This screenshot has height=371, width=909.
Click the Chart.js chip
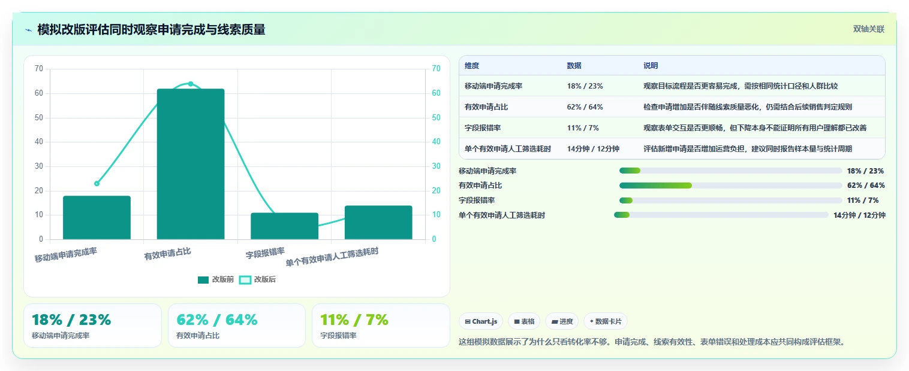pyautogui.click(x=481, y=321)
